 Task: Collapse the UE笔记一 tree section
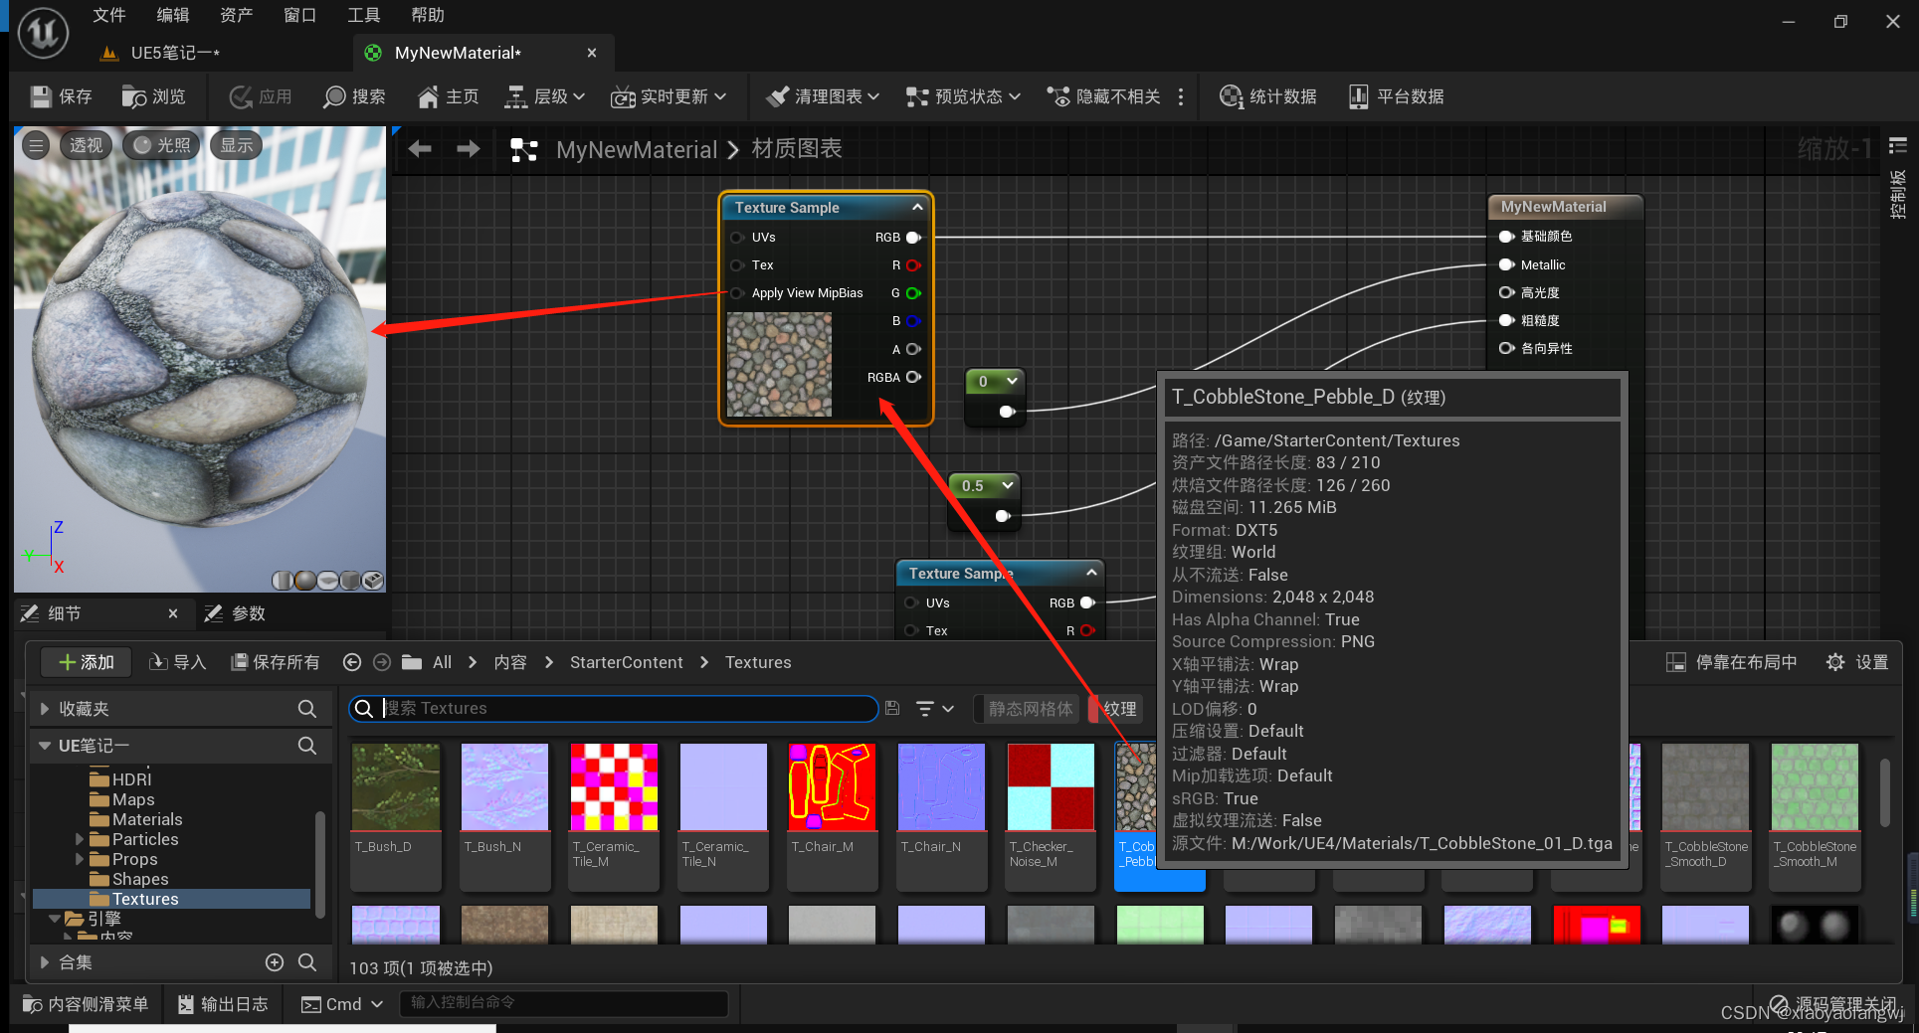45,746
